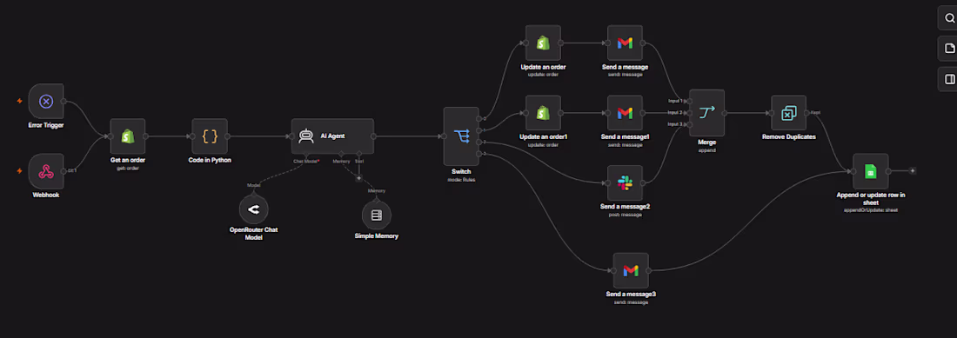Click the 'Remove Duplicates' label text
Viewport: 957px width, 338px height.
coord(788,137)
